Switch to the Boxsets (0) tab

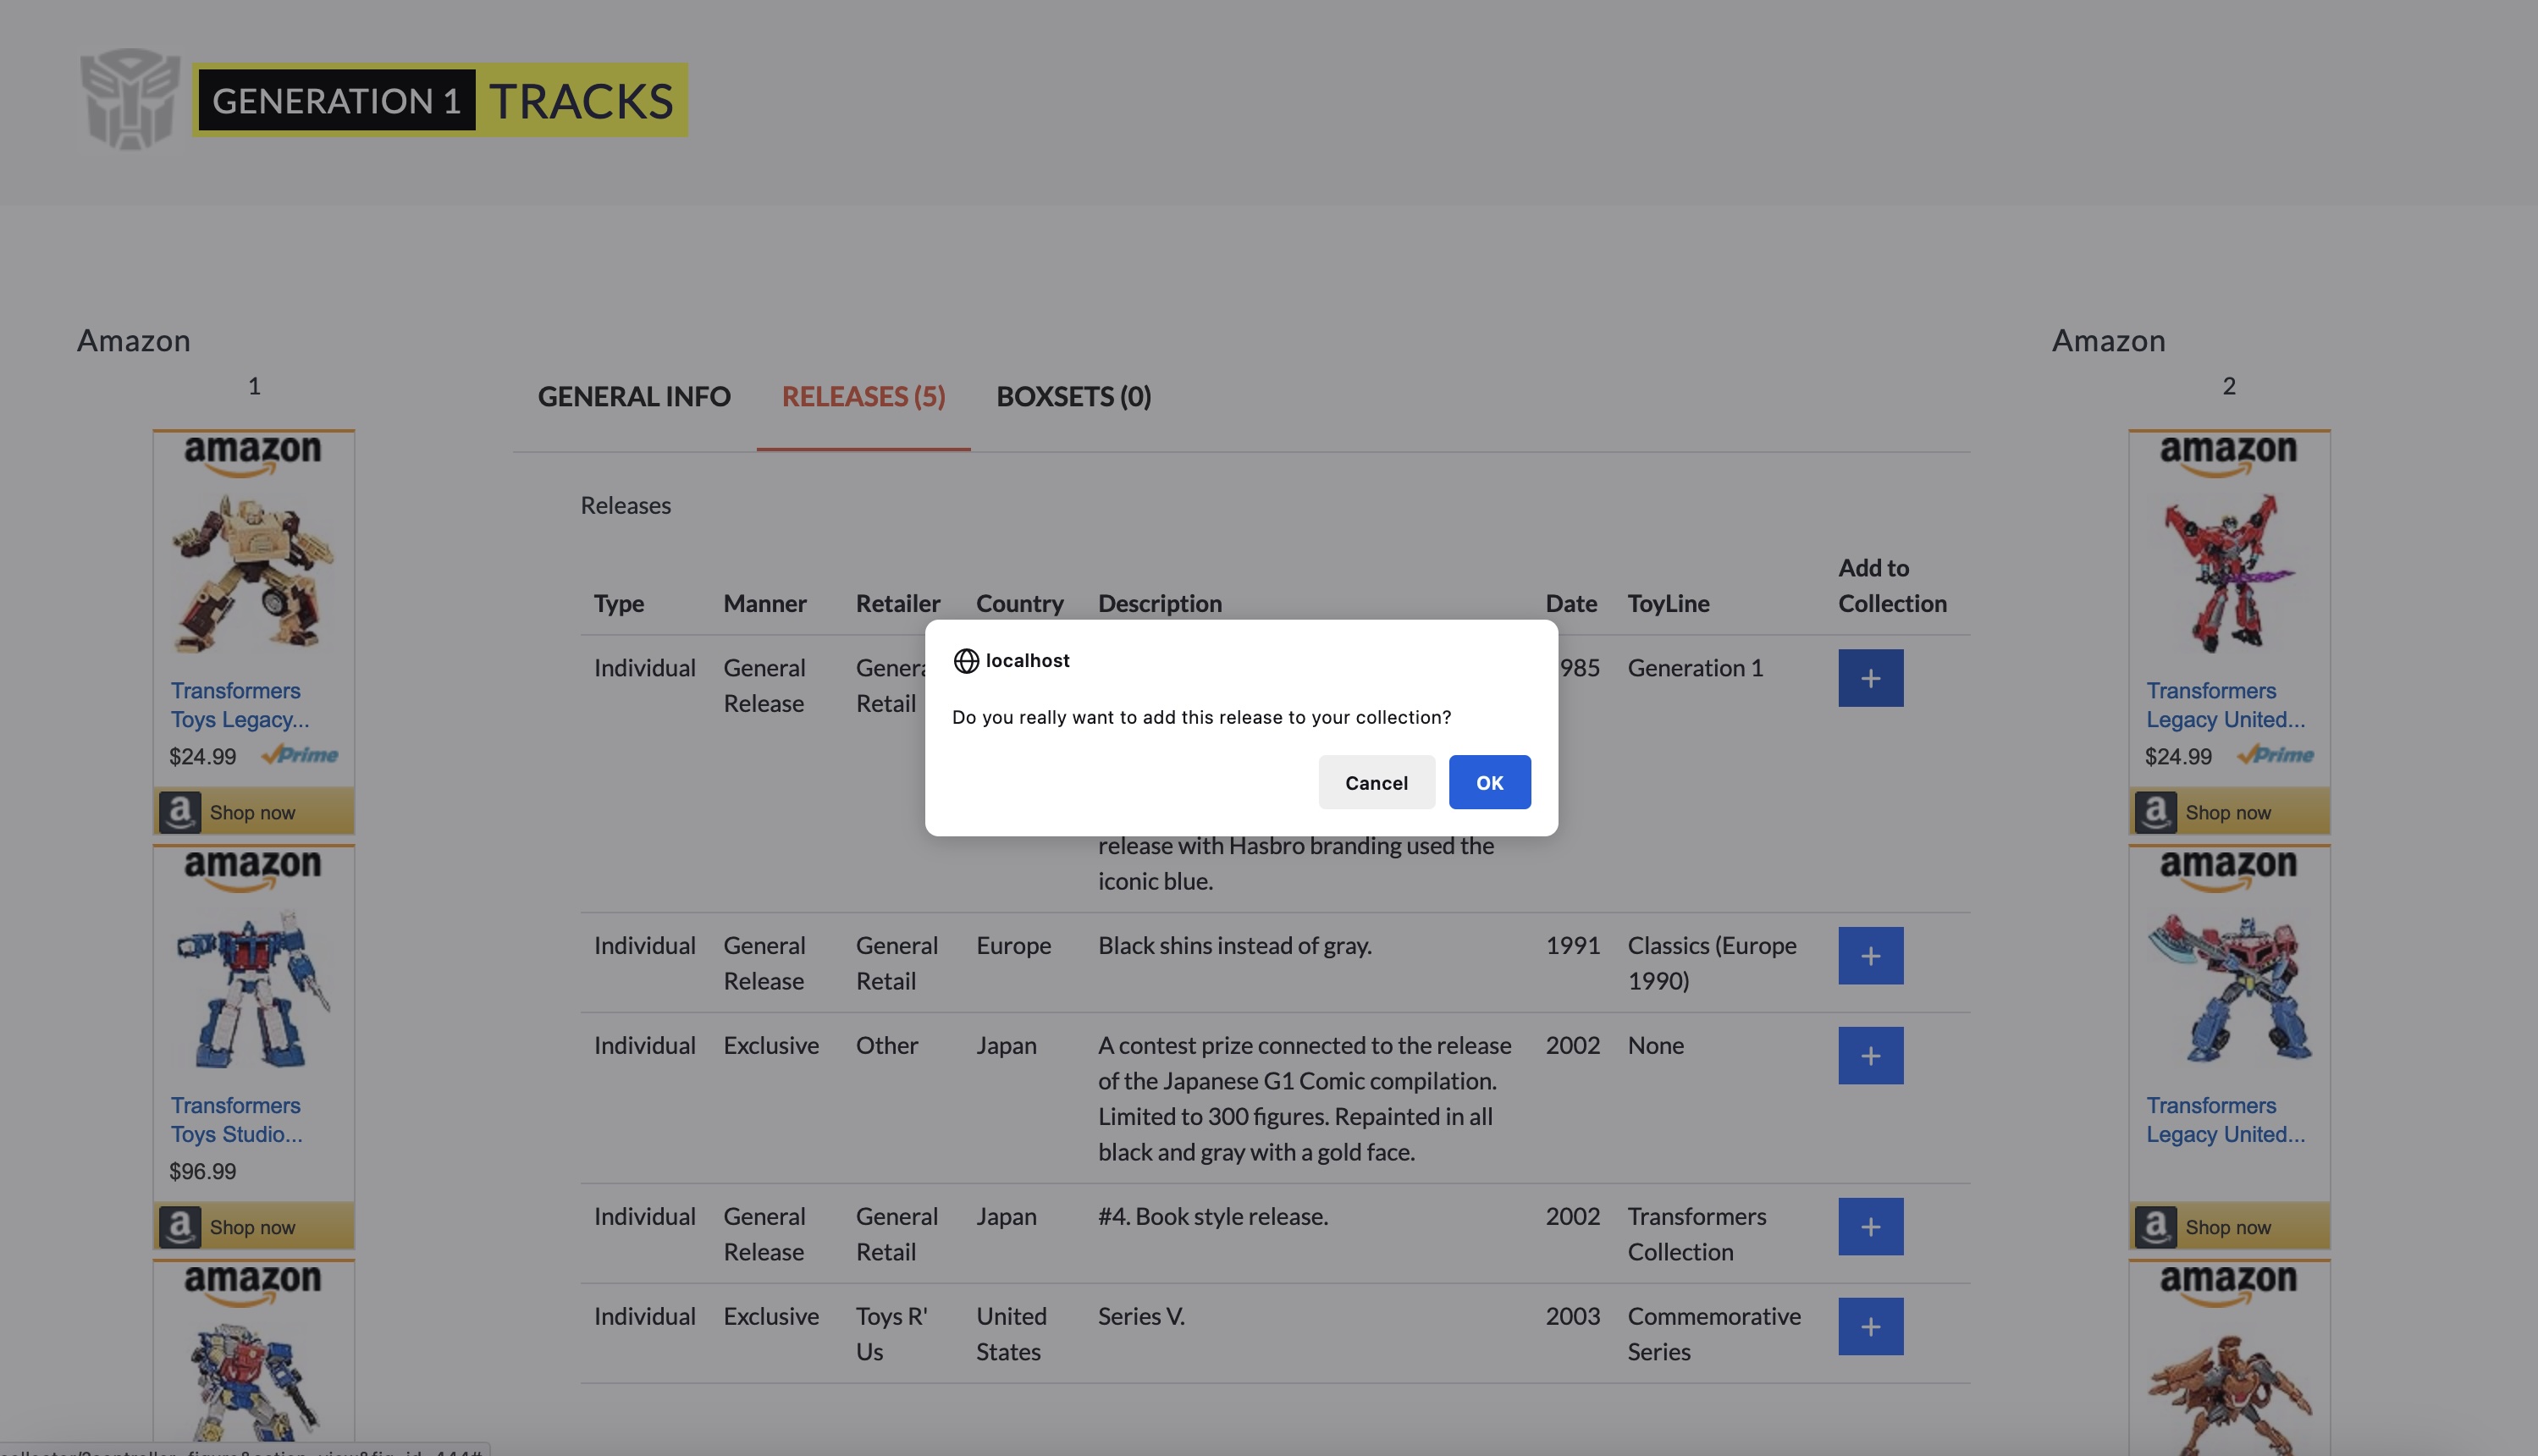[1073, 396]
